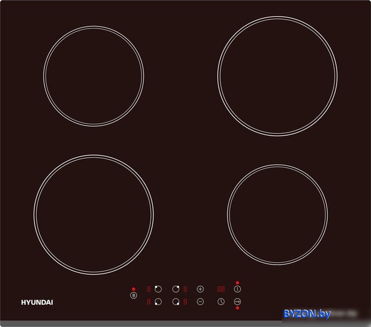This screenshot has width=371, height=327.
Task: Tap the two-digit timer display
Action: [221, 289]
